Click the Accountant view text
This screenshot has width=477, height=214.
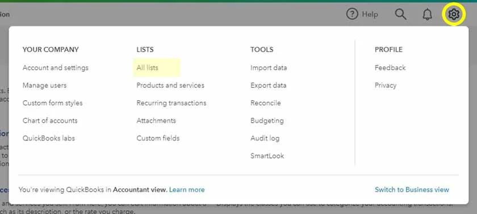click(140, 190)
